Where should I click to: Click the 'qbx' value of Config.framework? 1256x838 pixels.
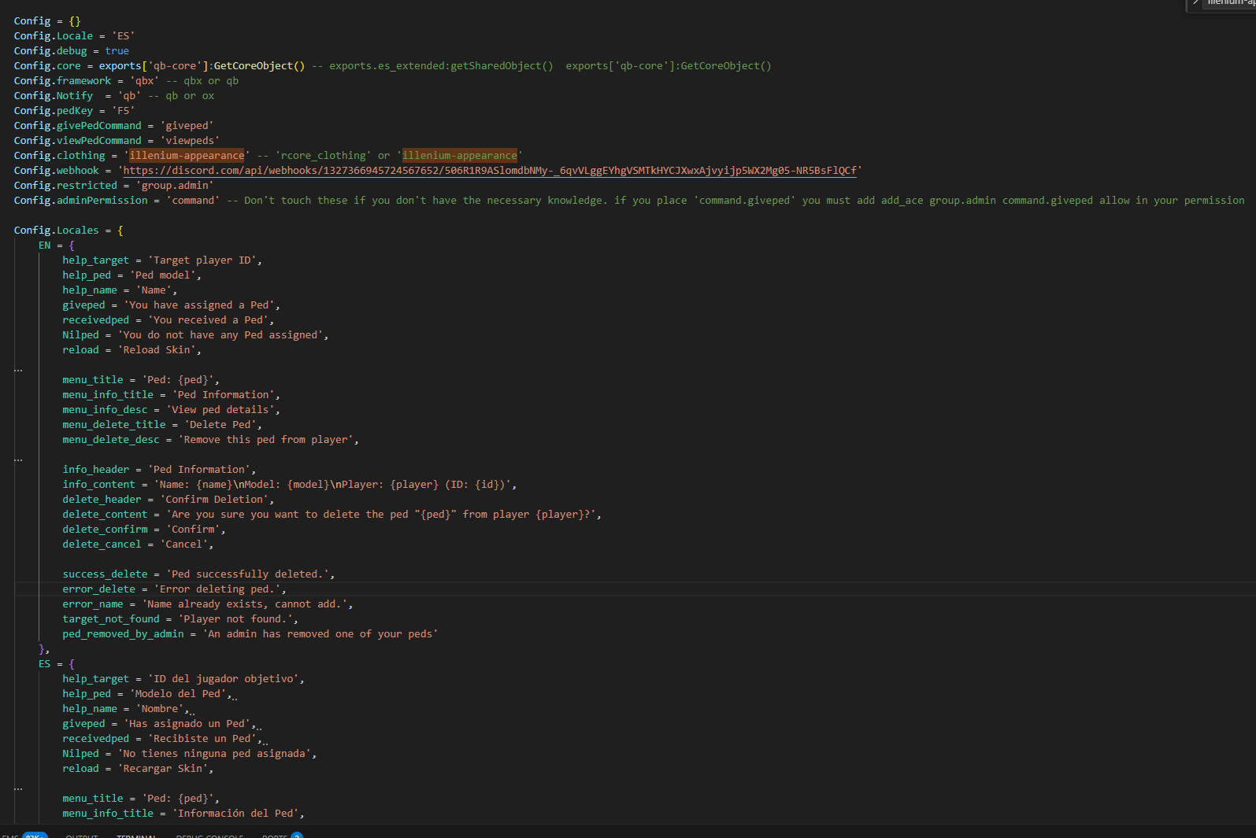click(144, 81)
